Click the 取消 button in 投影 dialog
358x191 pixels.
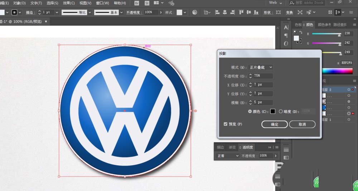[302, 124]
